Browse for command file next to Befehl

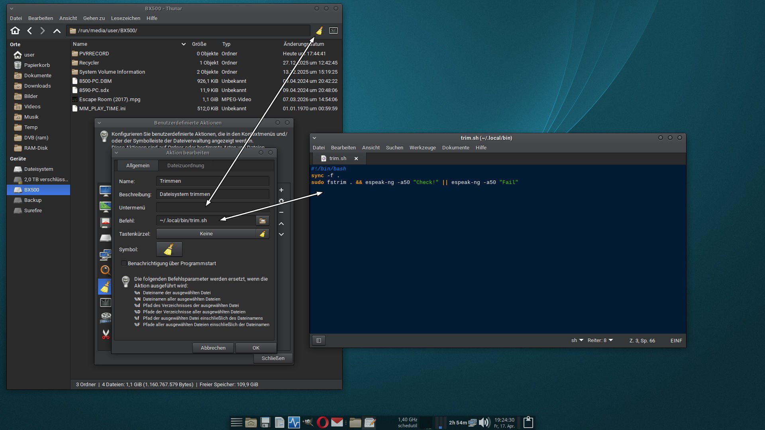tap(263, 221)
